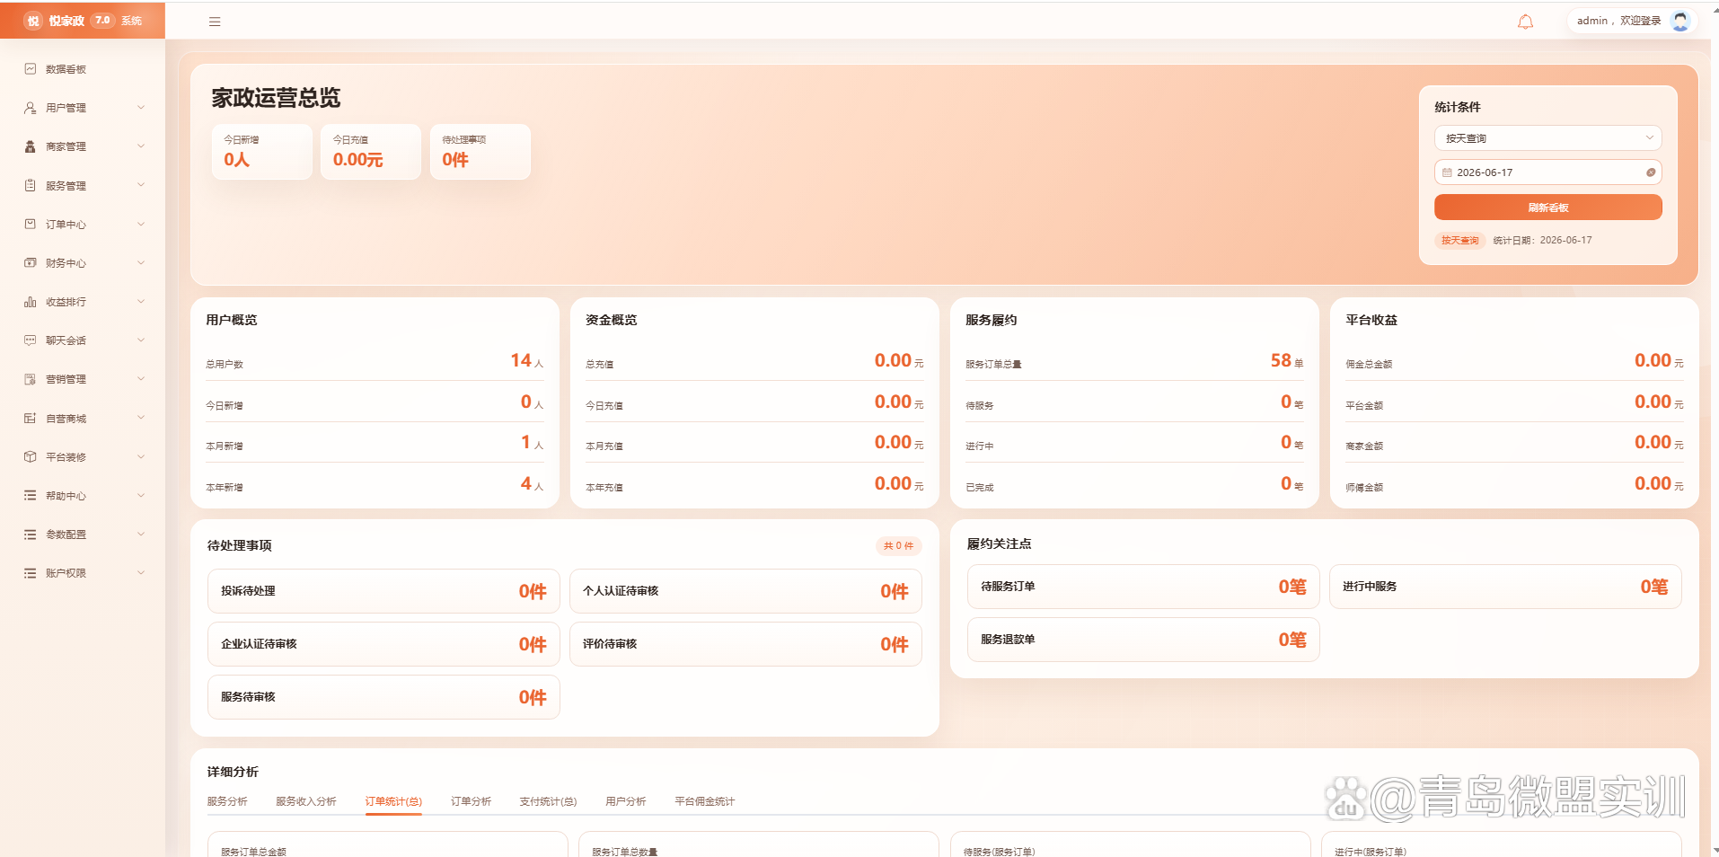Click the admin user avatar
Image resolution: width=1719 pixels, height=857 pixels.
click(1680, 21)
